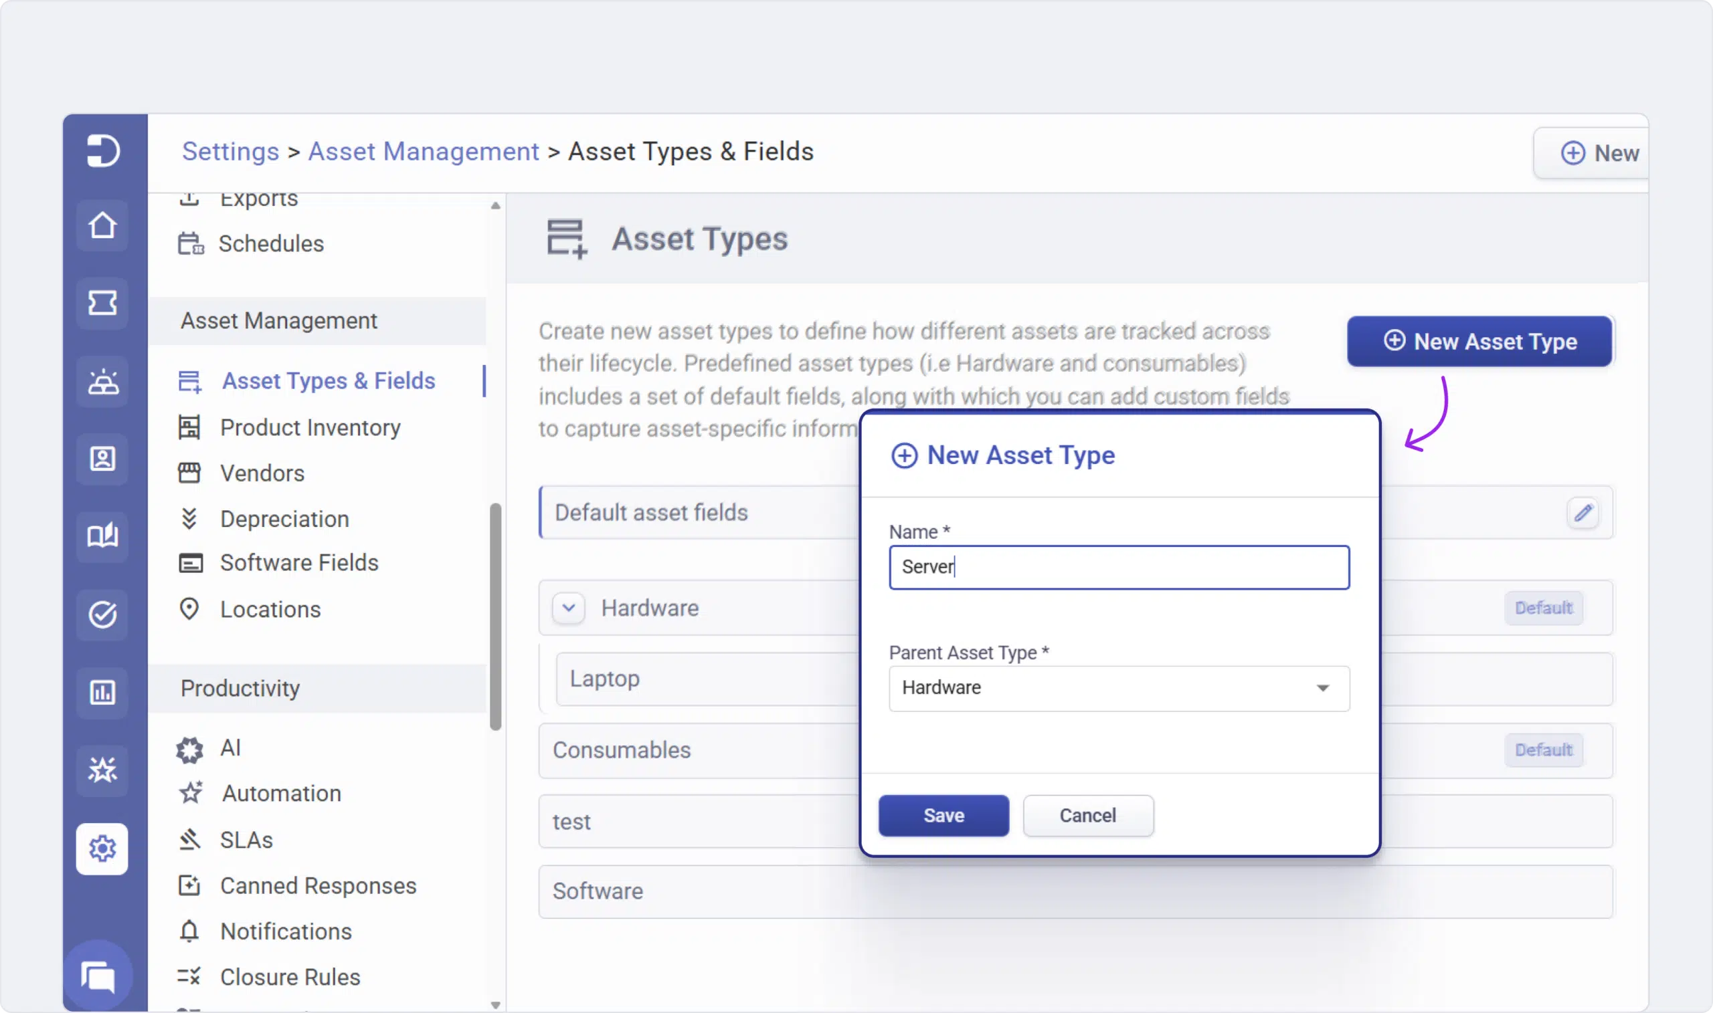Open Automation settings page
1713x1013 pixels.
coord(282,793)
